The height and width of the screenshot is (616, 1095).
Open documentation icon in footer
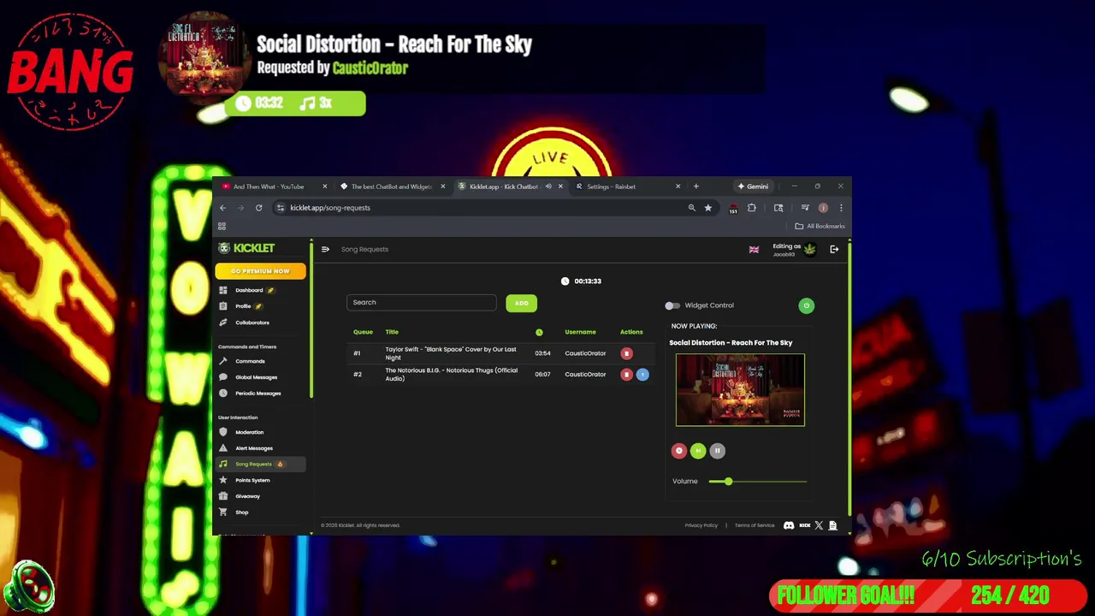pos(832,525)
